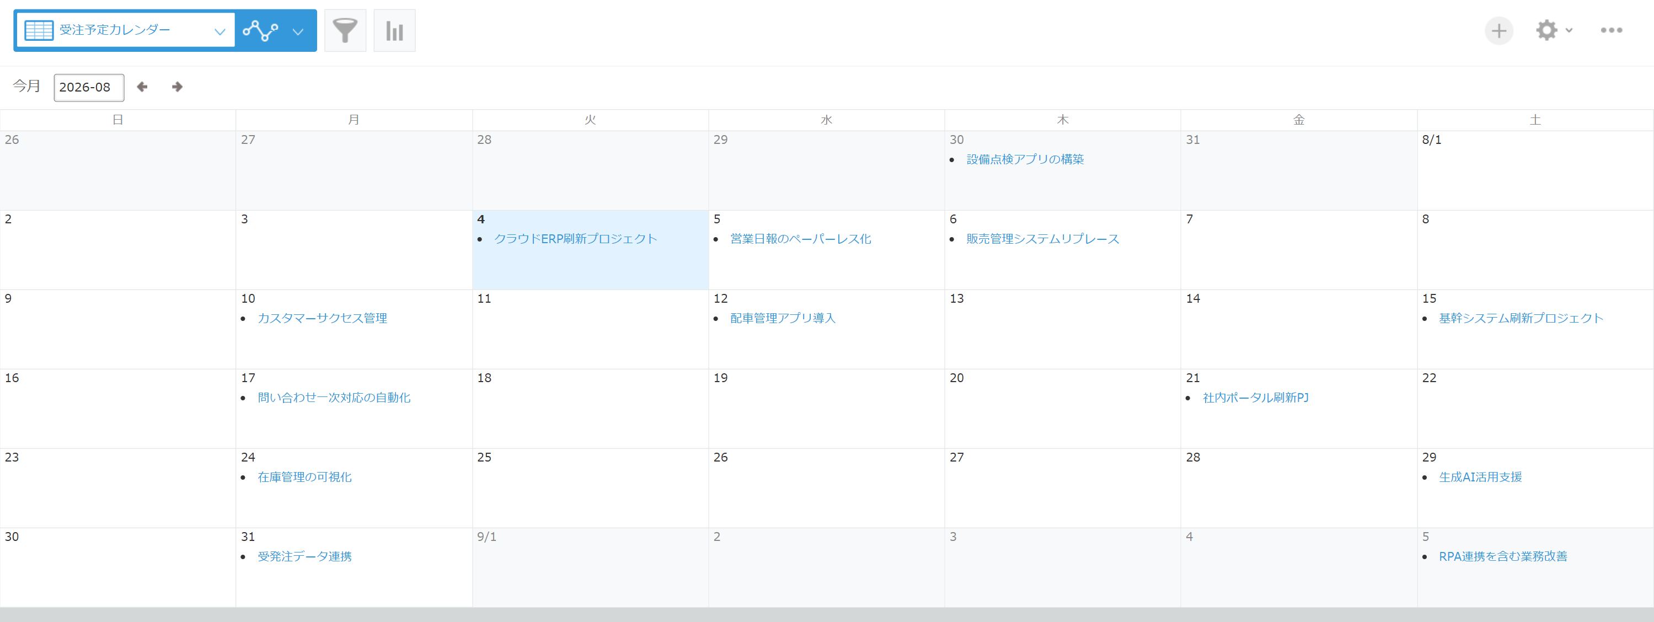Open 基幹システム刷新プロジェクト record
This screenshot has height=622, width=1654.
[1521, 318]
